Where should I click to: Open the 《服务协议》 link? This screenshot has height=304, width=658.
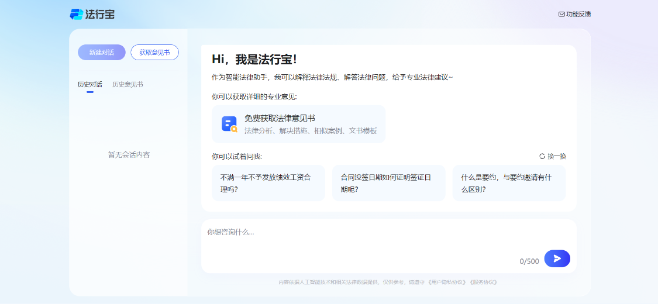pos(483,282)
